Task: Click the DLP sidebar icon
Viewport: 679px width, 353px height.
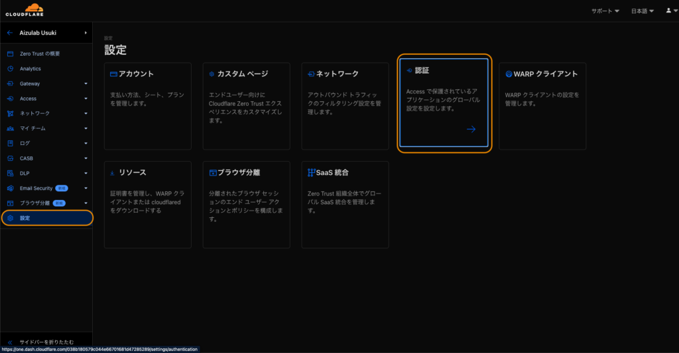Action: tap(11, 174)
